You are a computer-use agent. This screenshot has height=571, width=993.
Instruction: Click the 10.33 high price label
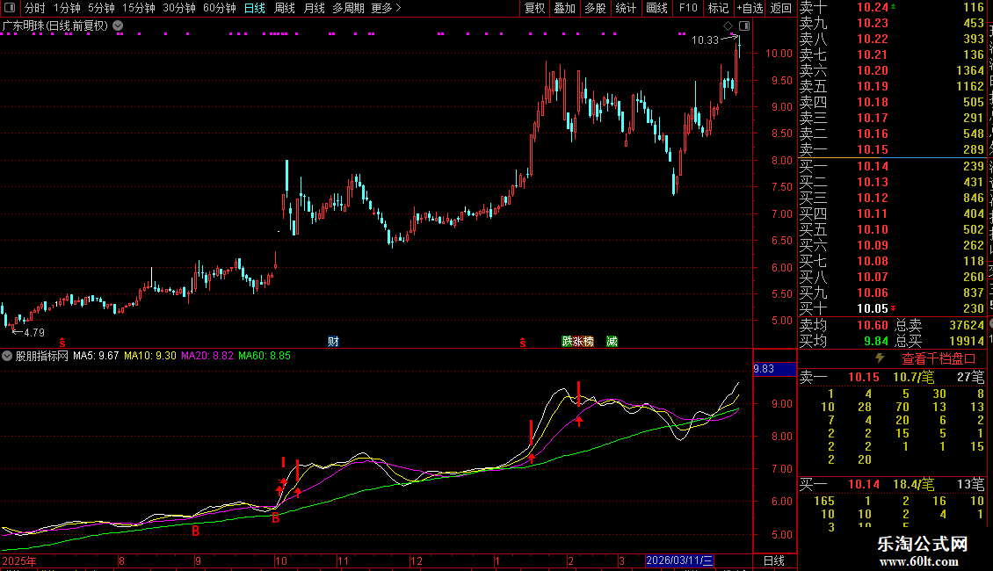pyautogui.click(x=705, y=40)
